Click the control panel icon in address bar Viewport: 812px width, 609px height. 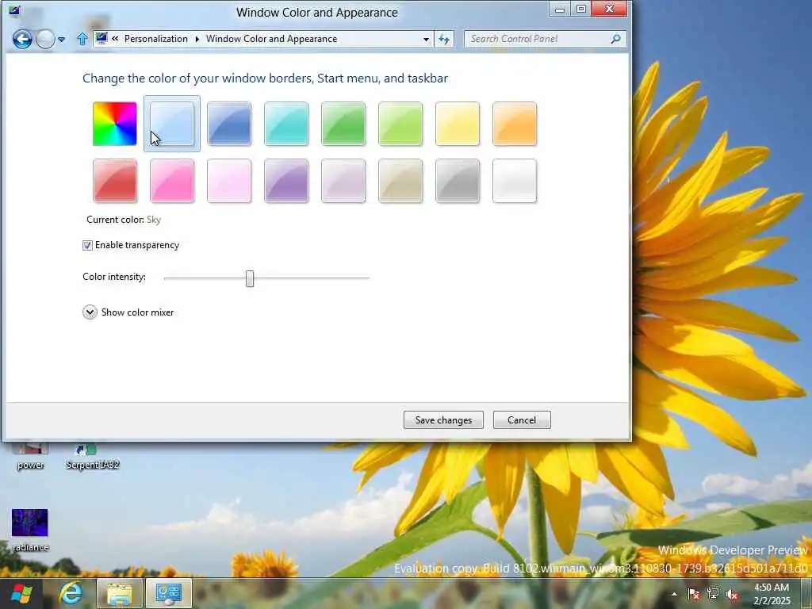[102, 38]
